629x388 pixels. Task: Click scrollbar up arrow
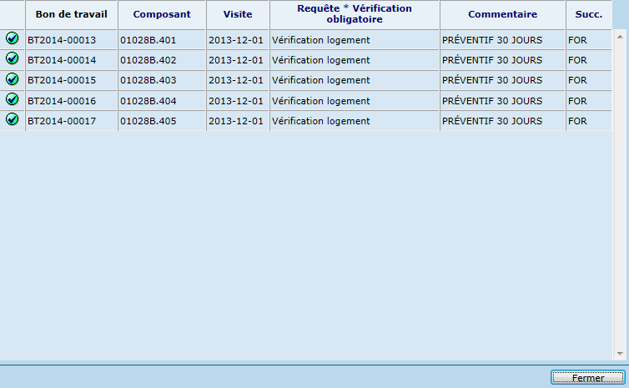coord(620,38)
